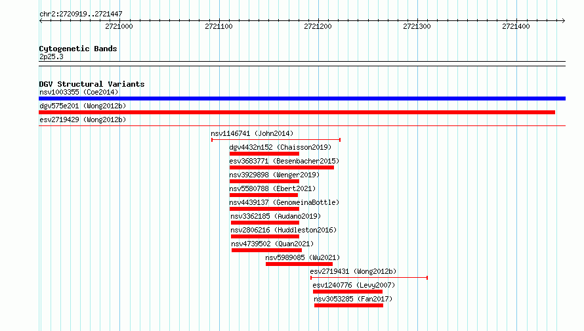Open esv3683771 (Besenbacher2015) variant
This screenshot has width=584, height=331.
click(284, 161)
